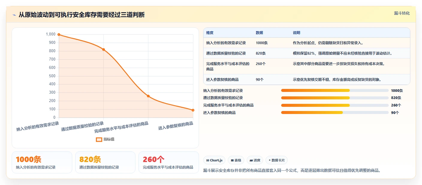Click table row label 纳入分析的有效需求记录
The height and width of the screenshot is (185, 422).
226,43
